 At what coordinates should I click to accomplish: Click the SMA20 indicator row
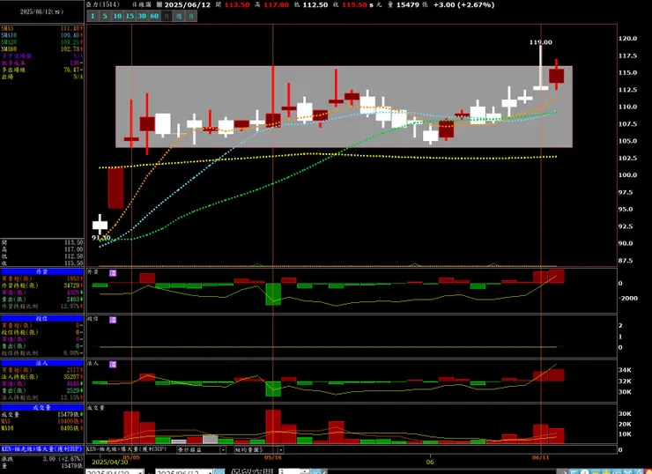point(42,42)
